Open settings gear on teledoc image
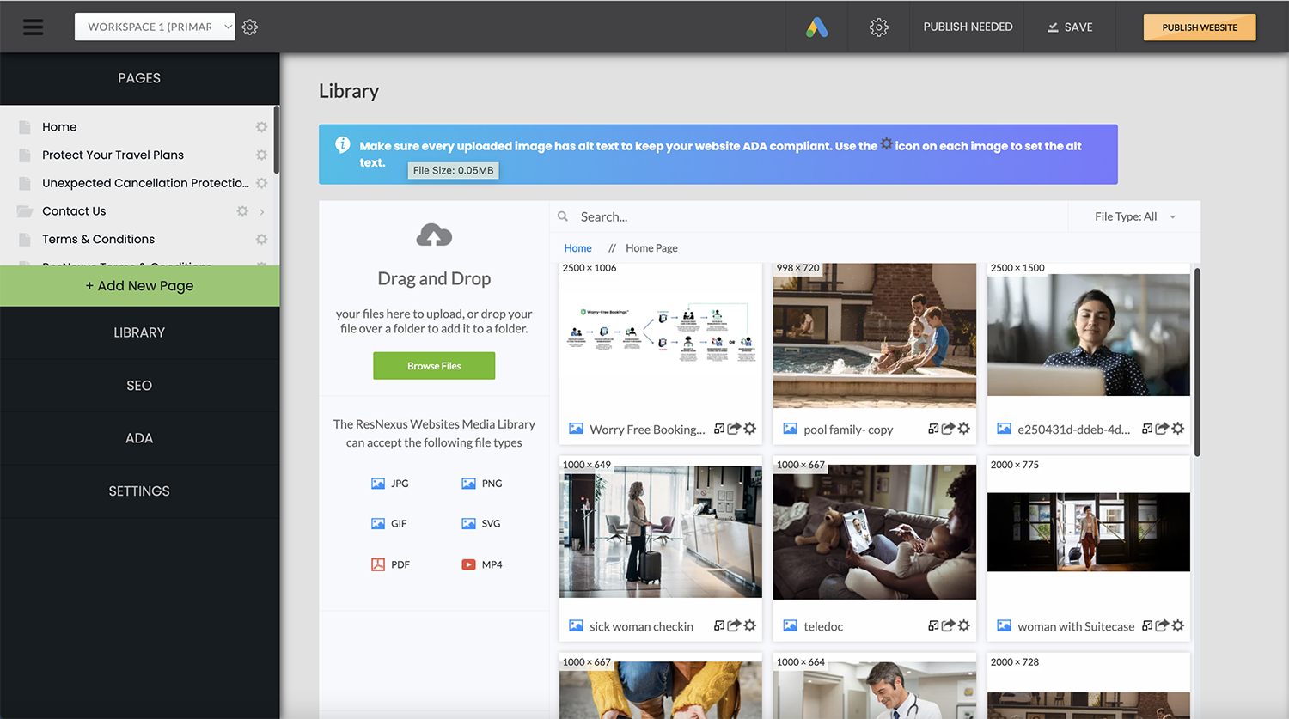 tap(964, 626)
